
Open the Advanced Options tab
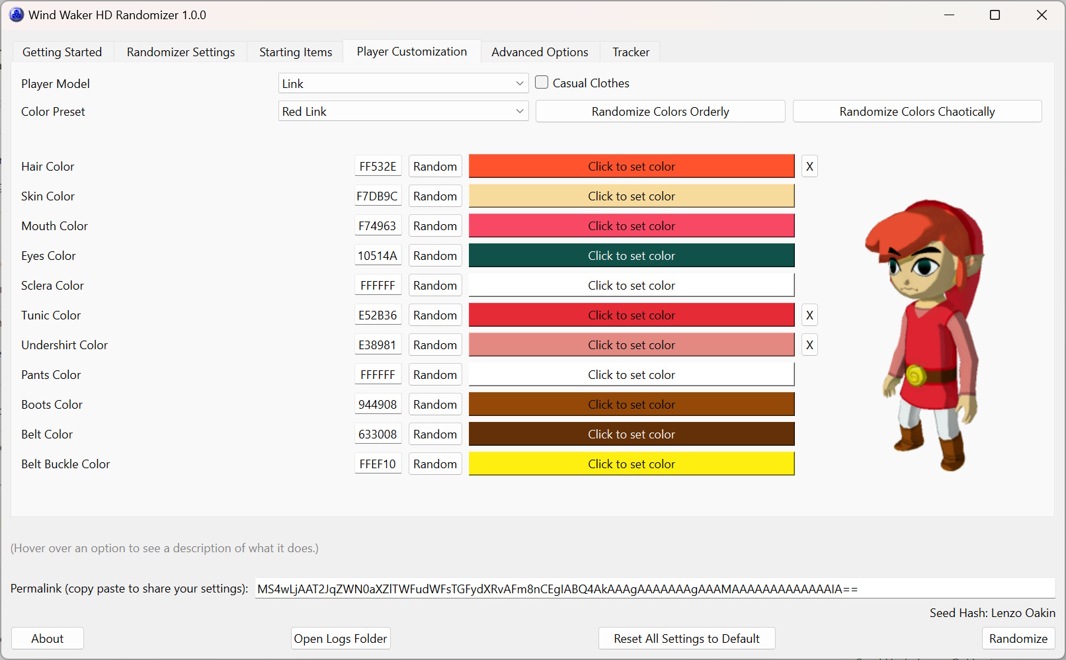click(x=540, y=52)
